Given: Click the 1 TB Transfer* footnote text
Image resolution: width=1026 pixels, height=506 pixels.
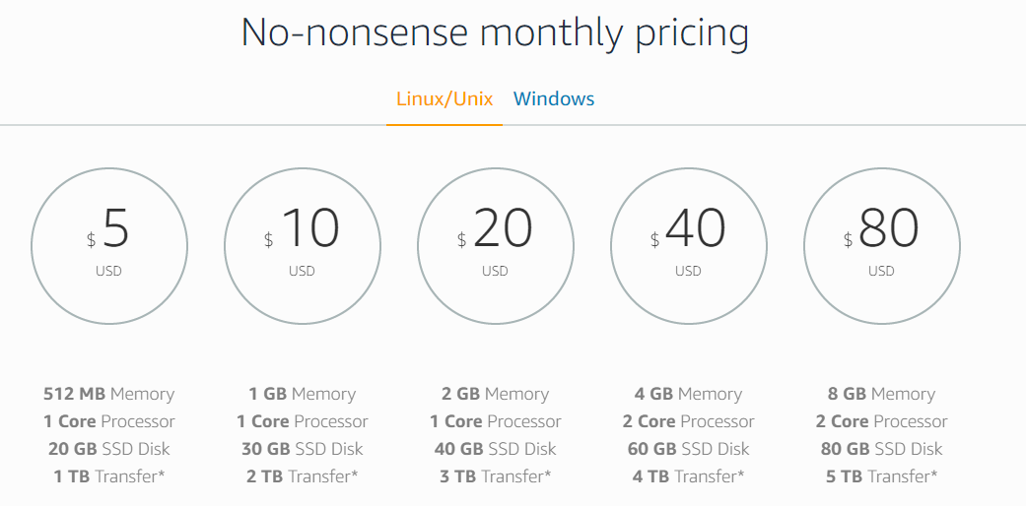Looking at the screenshot, I should (109, 476).
